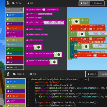The width and height of the screenshot is (107, 107).
Task: Open the エージェント category in the blocks-view toolbox
Action: 14,28
